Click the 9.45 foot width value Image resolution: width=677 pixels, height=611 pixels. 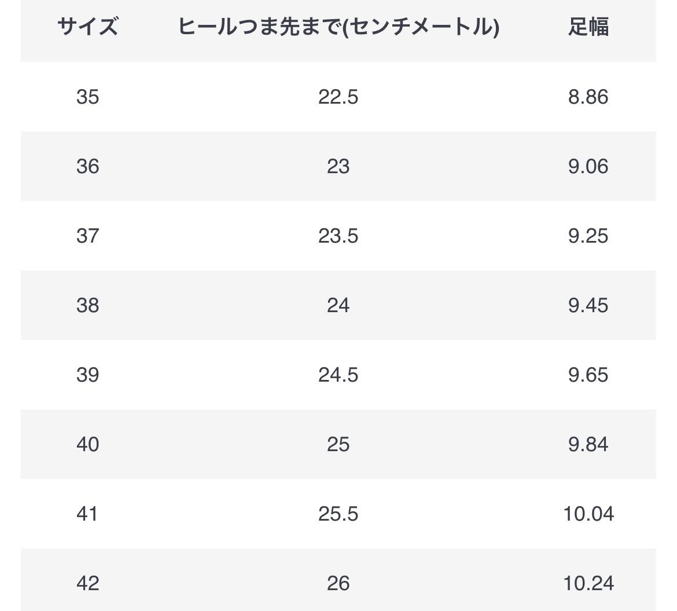point(588,306)
